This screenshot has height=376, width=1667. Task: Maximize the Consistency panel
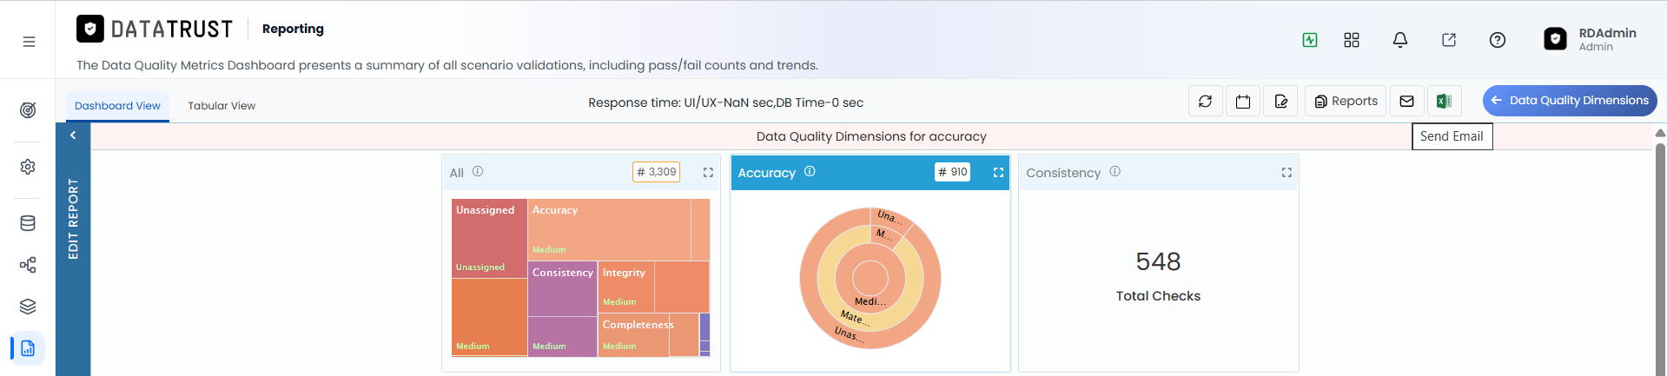1287,173
